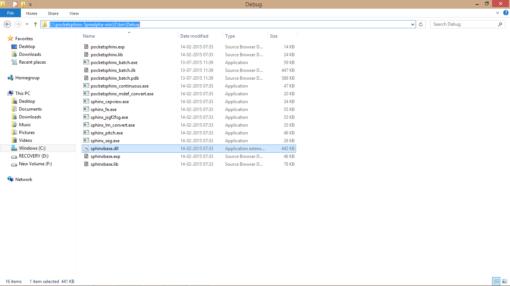Open Downloads under This PC
This screenshot has height=286, width=510.
[30, 117]
